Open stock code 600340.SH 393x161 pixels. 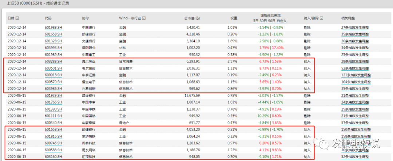(x=53, y=123)
